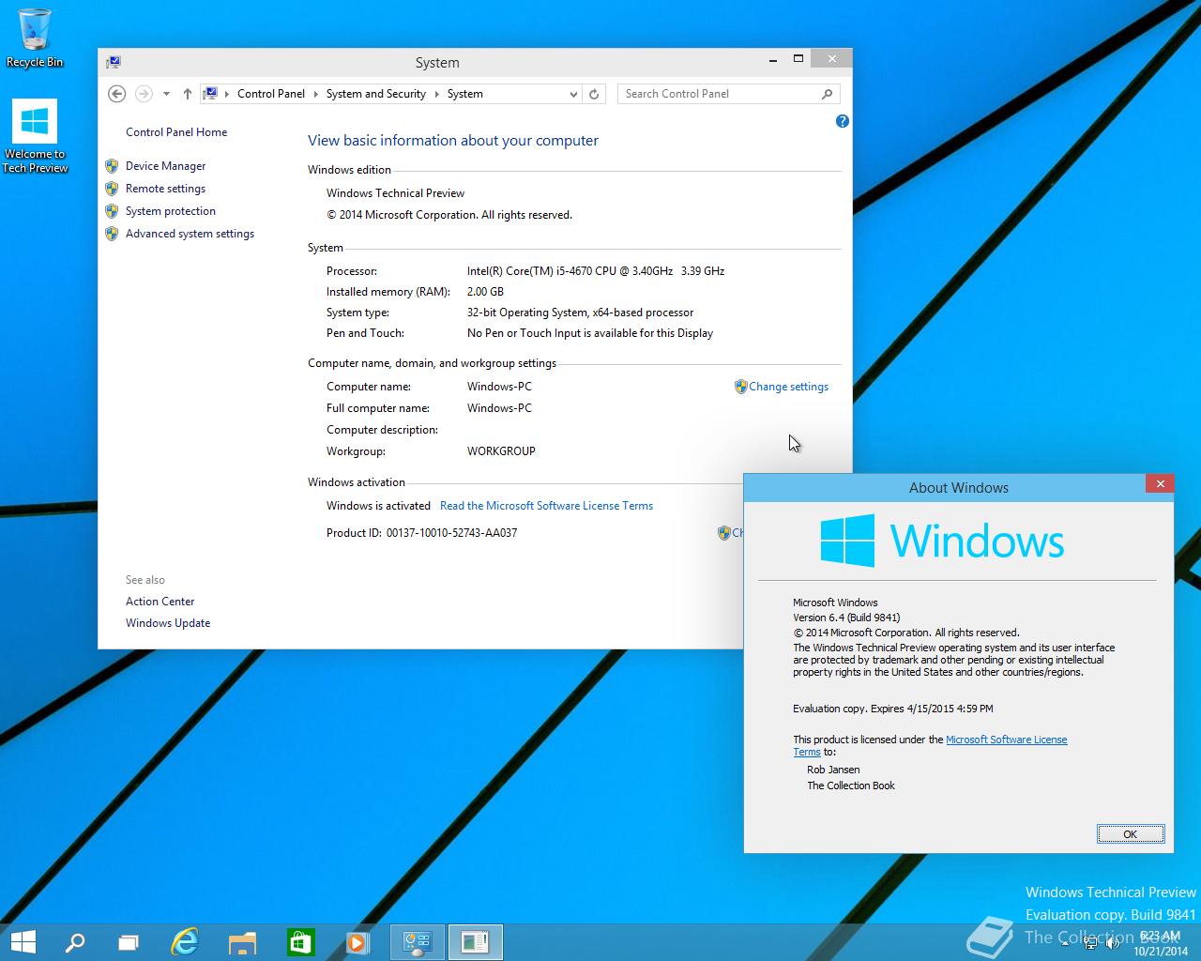Click OK in About Windows dialog
1201x961 pixels.
[x=1131, y=834]
